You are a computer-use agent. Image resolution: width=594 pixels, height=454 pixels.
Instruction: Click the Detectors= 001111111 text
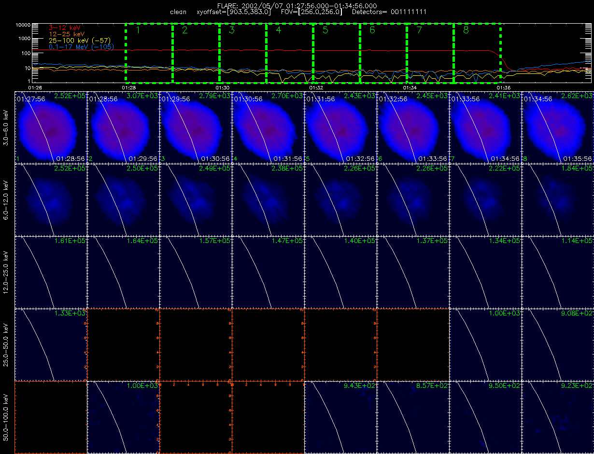(389, 12)
